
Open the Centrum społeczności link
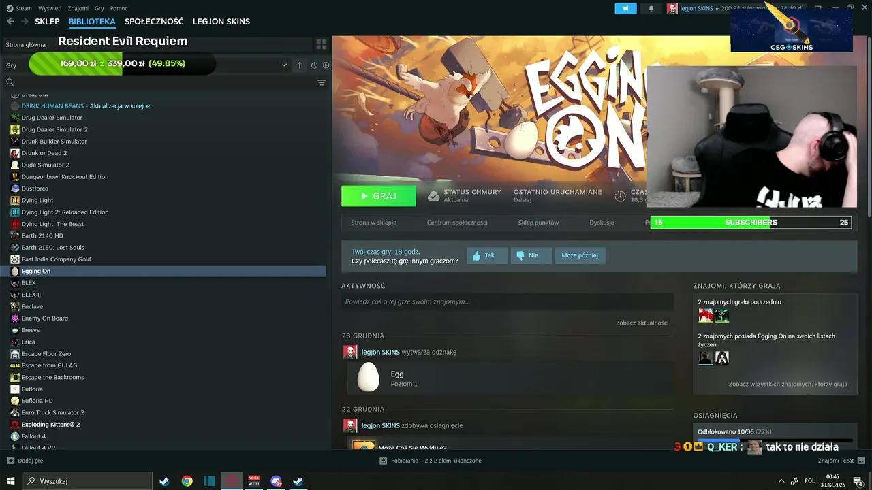pos(457,223)
